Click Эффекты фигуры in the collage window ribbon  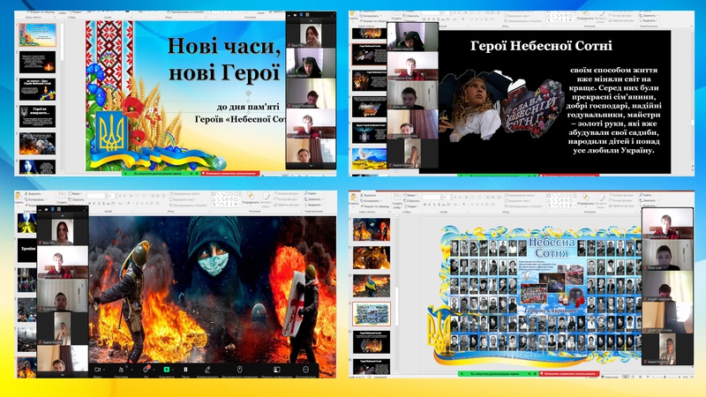point(622,206)
